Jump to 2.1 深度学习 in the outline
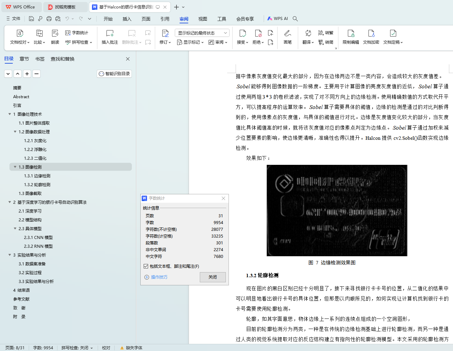The height and width of the screenshot is (351, 453). tap(30, 211)
